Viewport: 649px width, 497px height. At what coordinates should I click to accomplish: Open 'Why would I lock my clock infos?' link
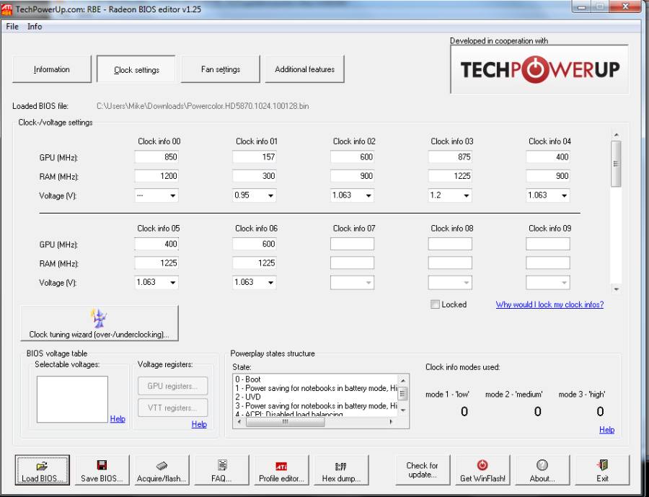coord(549,304)
